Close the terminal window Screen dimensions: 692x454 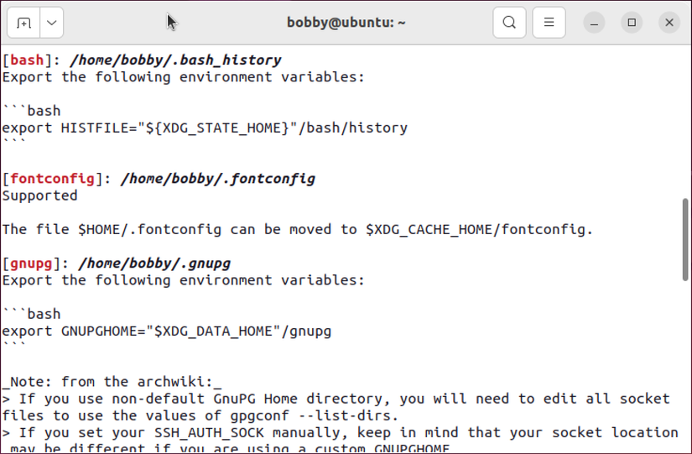pos(669,23)
